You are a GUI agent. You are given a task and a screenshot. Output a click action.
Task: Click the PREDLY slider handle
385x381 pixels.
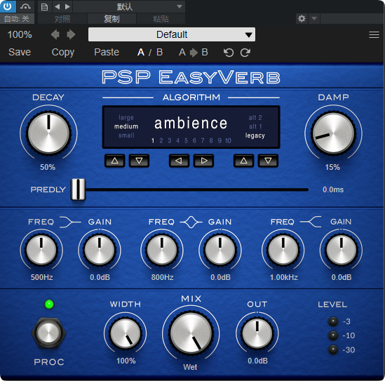[78, 189]
